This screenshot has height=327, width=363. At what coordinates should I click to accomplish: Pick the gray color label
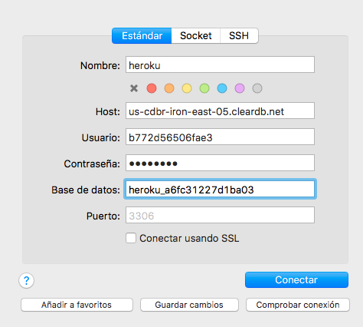pyautogui.click(x=257, y=88)
